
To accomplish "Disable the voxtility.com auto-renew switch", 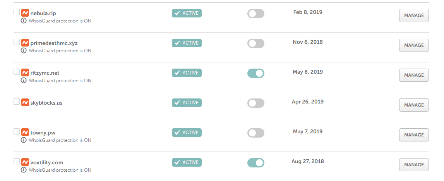I will coord(255,163).
